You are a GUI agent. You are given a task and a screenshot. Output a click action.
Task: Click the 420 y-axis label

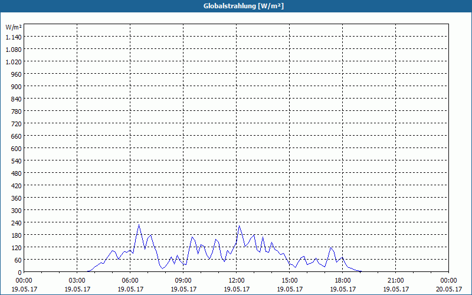17,186
